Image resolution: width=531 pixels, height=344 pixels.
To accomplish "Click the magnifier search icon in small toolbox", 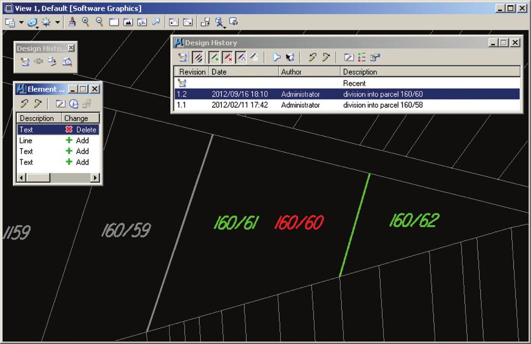I will point(67,62).
